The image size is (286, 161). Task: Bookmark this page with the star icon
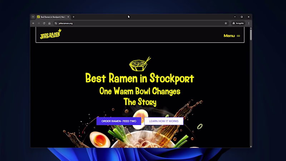pos(226,23)
